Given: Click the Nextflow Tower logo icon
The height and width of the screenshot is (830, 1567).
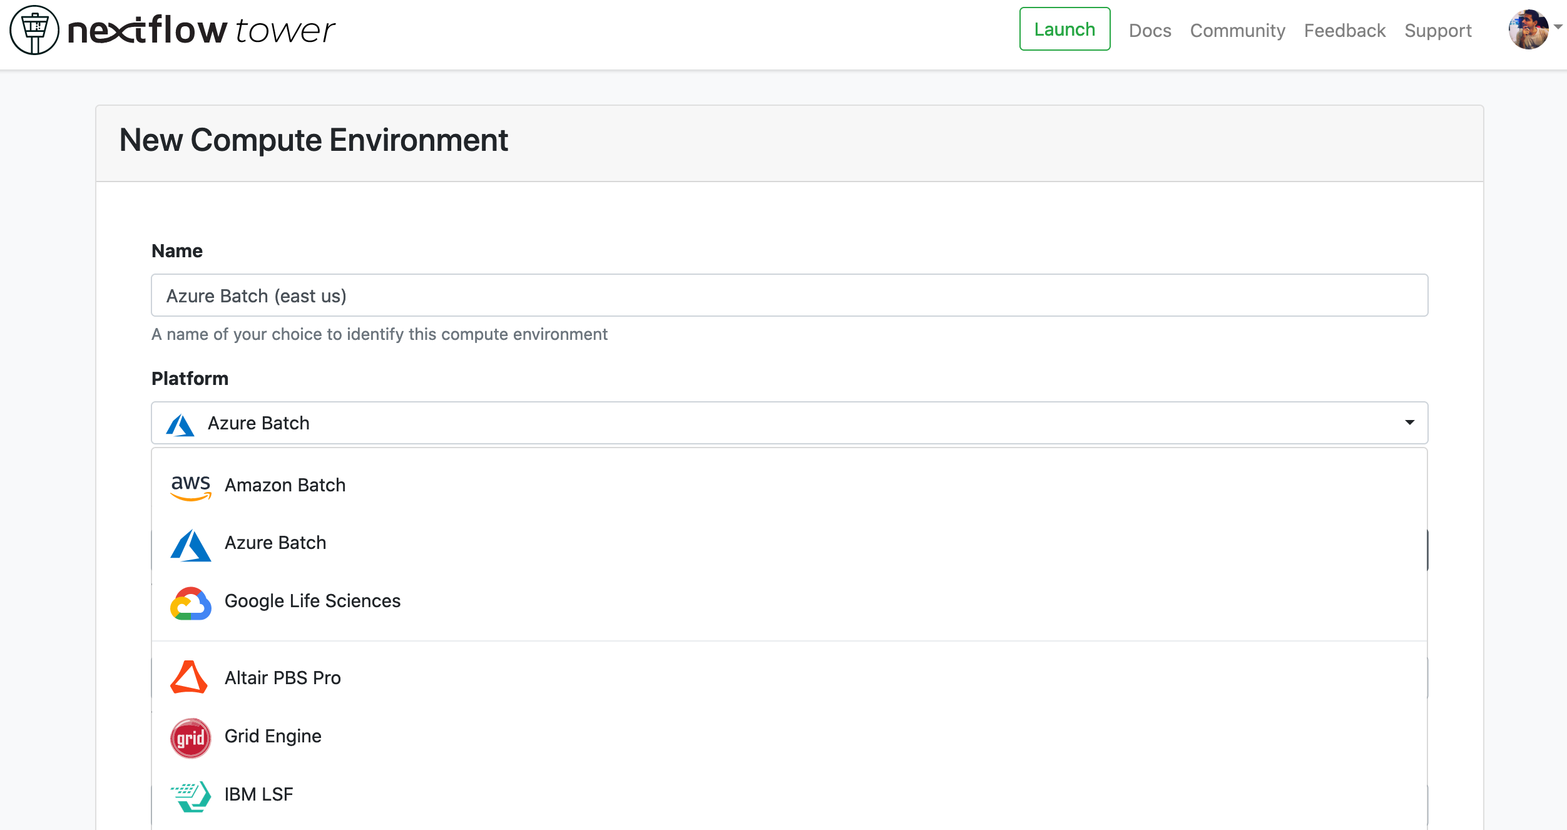Looking at the screenshot, I should [x=34, y=30].
